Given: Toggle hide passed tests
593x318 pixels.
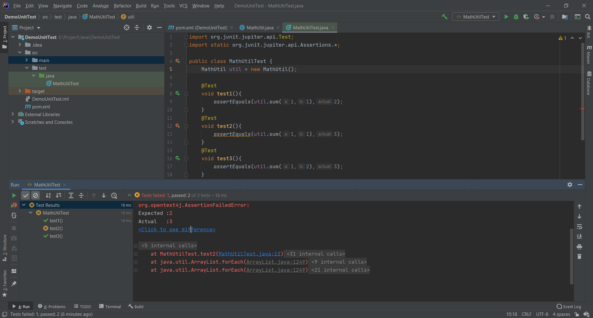Looking at the screenshot, I should [25, 195].
